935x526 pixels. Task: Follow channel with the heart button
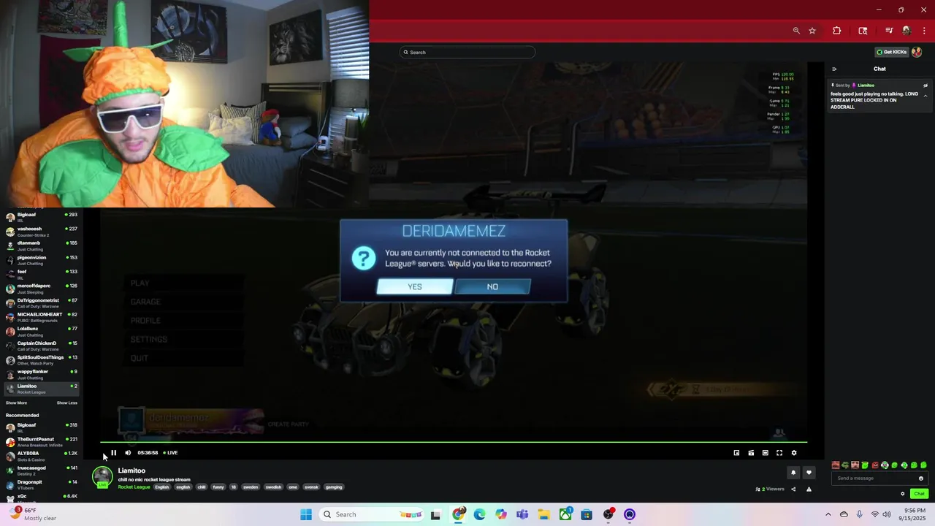tap(809, 473)
